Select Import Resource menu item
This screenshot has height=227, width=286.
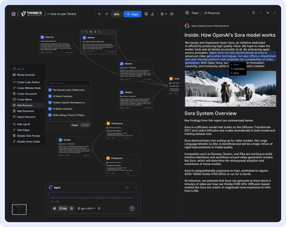click(28, 117)
